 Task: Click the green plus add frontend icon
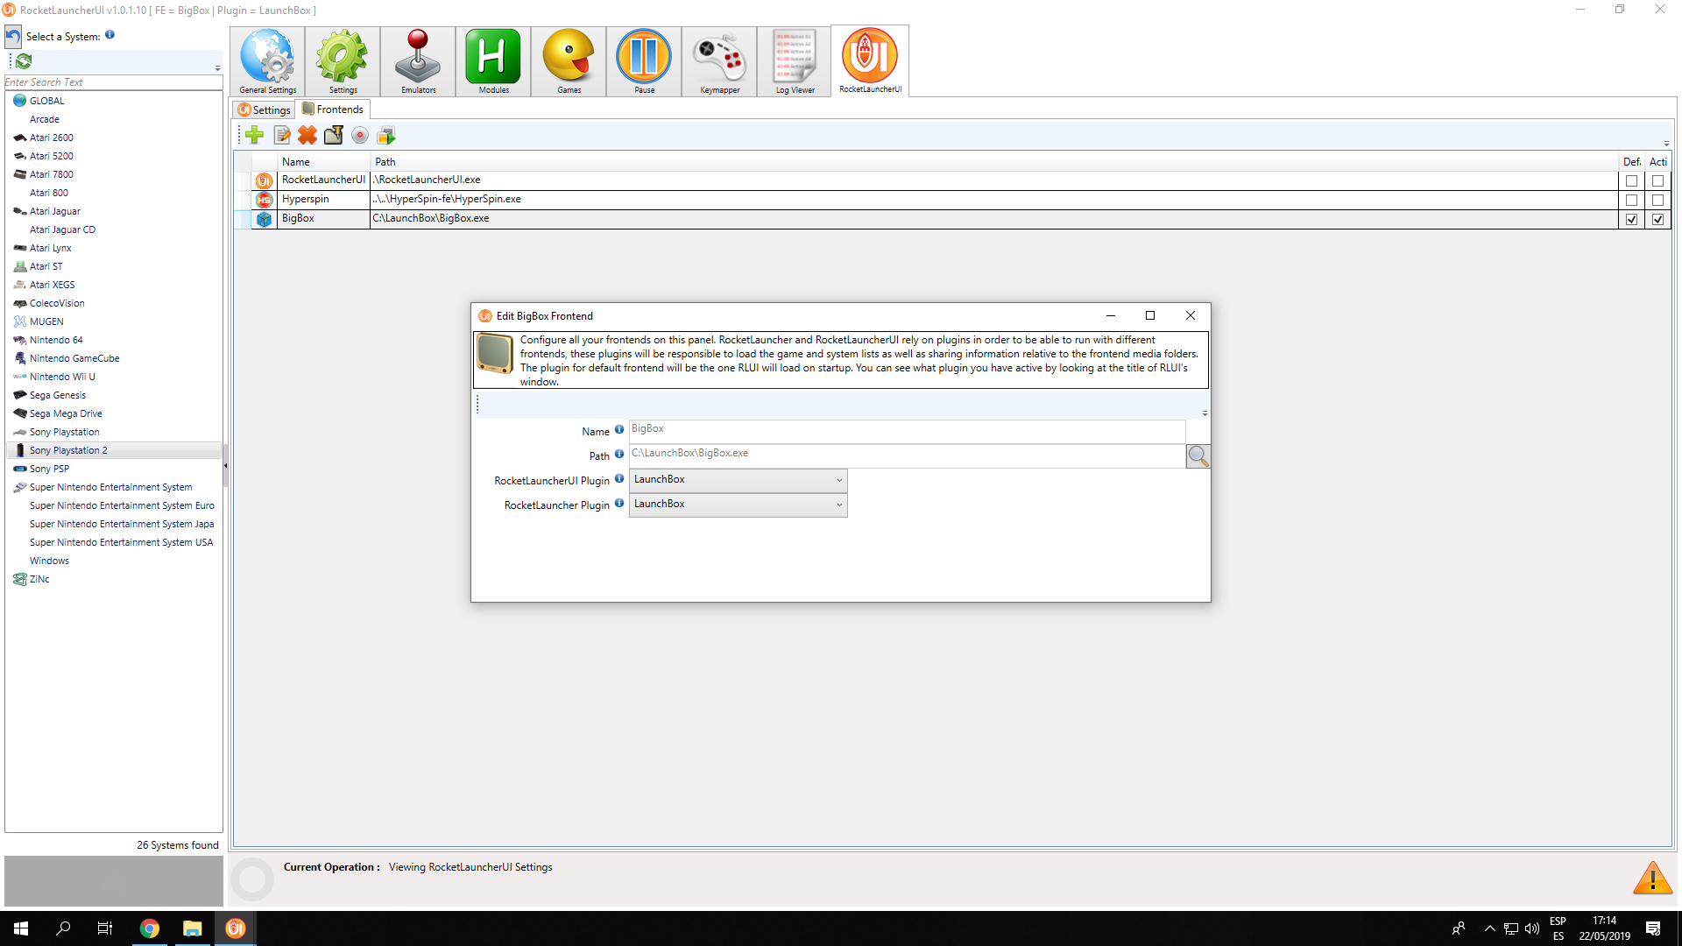tap(255, 135)
